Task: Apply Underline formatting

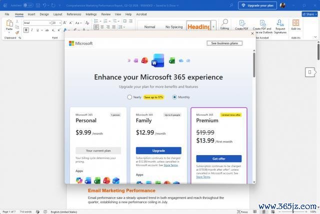Action: pyautogui.click(x=37, y=30)
